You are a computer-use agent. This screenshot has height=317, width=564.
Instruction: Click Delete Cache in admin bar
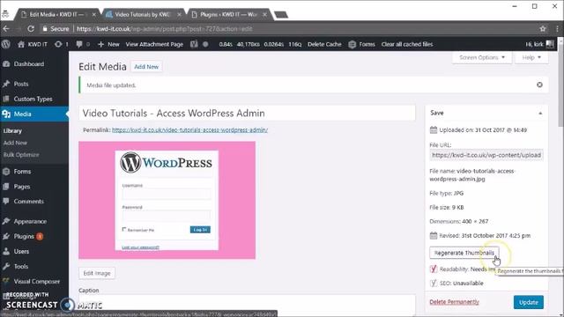(x=324, y=44)
